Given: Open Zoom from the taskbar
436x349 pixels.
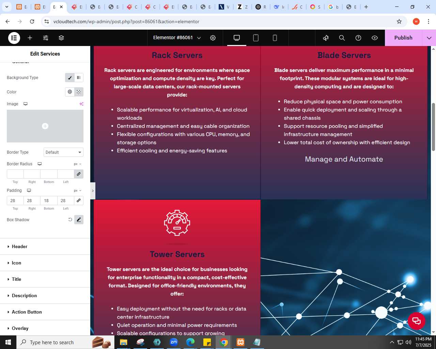Looking at the screenshot, I should (174, 342).
